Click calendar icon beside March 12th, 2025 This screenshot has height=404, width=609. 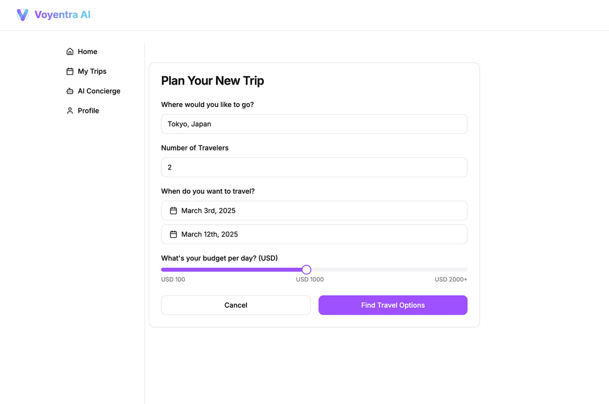[174, 234]
